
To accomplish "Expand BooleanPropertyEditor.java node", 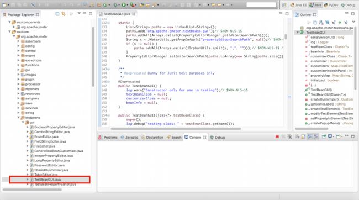I will click(x=28, y=127).
